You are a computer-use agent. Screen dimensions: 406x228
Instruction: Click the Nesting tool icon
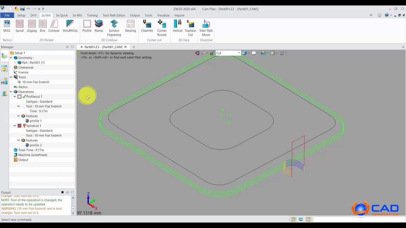coord(130,26)
